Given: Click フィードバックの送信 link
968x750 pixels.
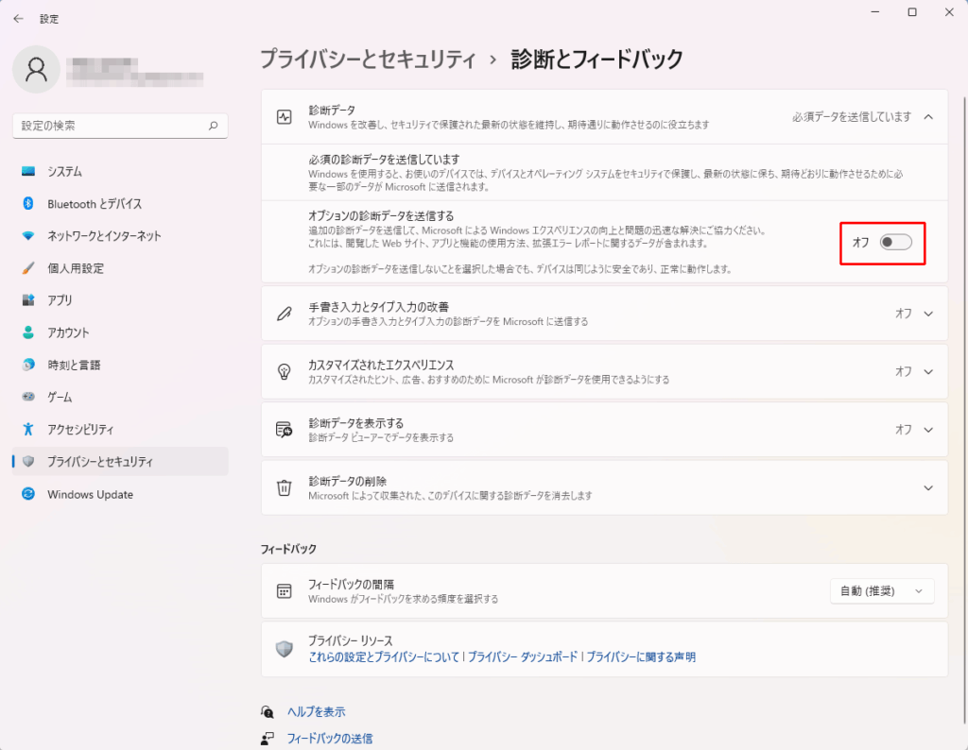Looking at the screenshot, I should pos(330,739).
